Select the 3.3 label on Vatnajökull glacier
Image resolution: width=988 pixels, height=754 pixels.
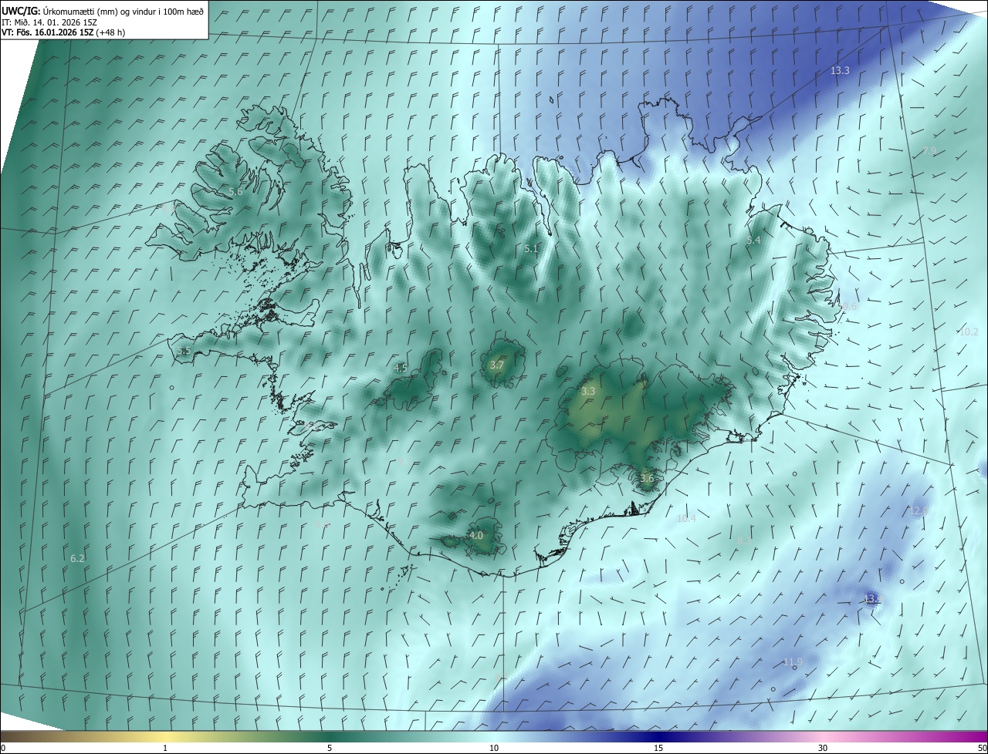pyautogui.click(x=588, y=392)
